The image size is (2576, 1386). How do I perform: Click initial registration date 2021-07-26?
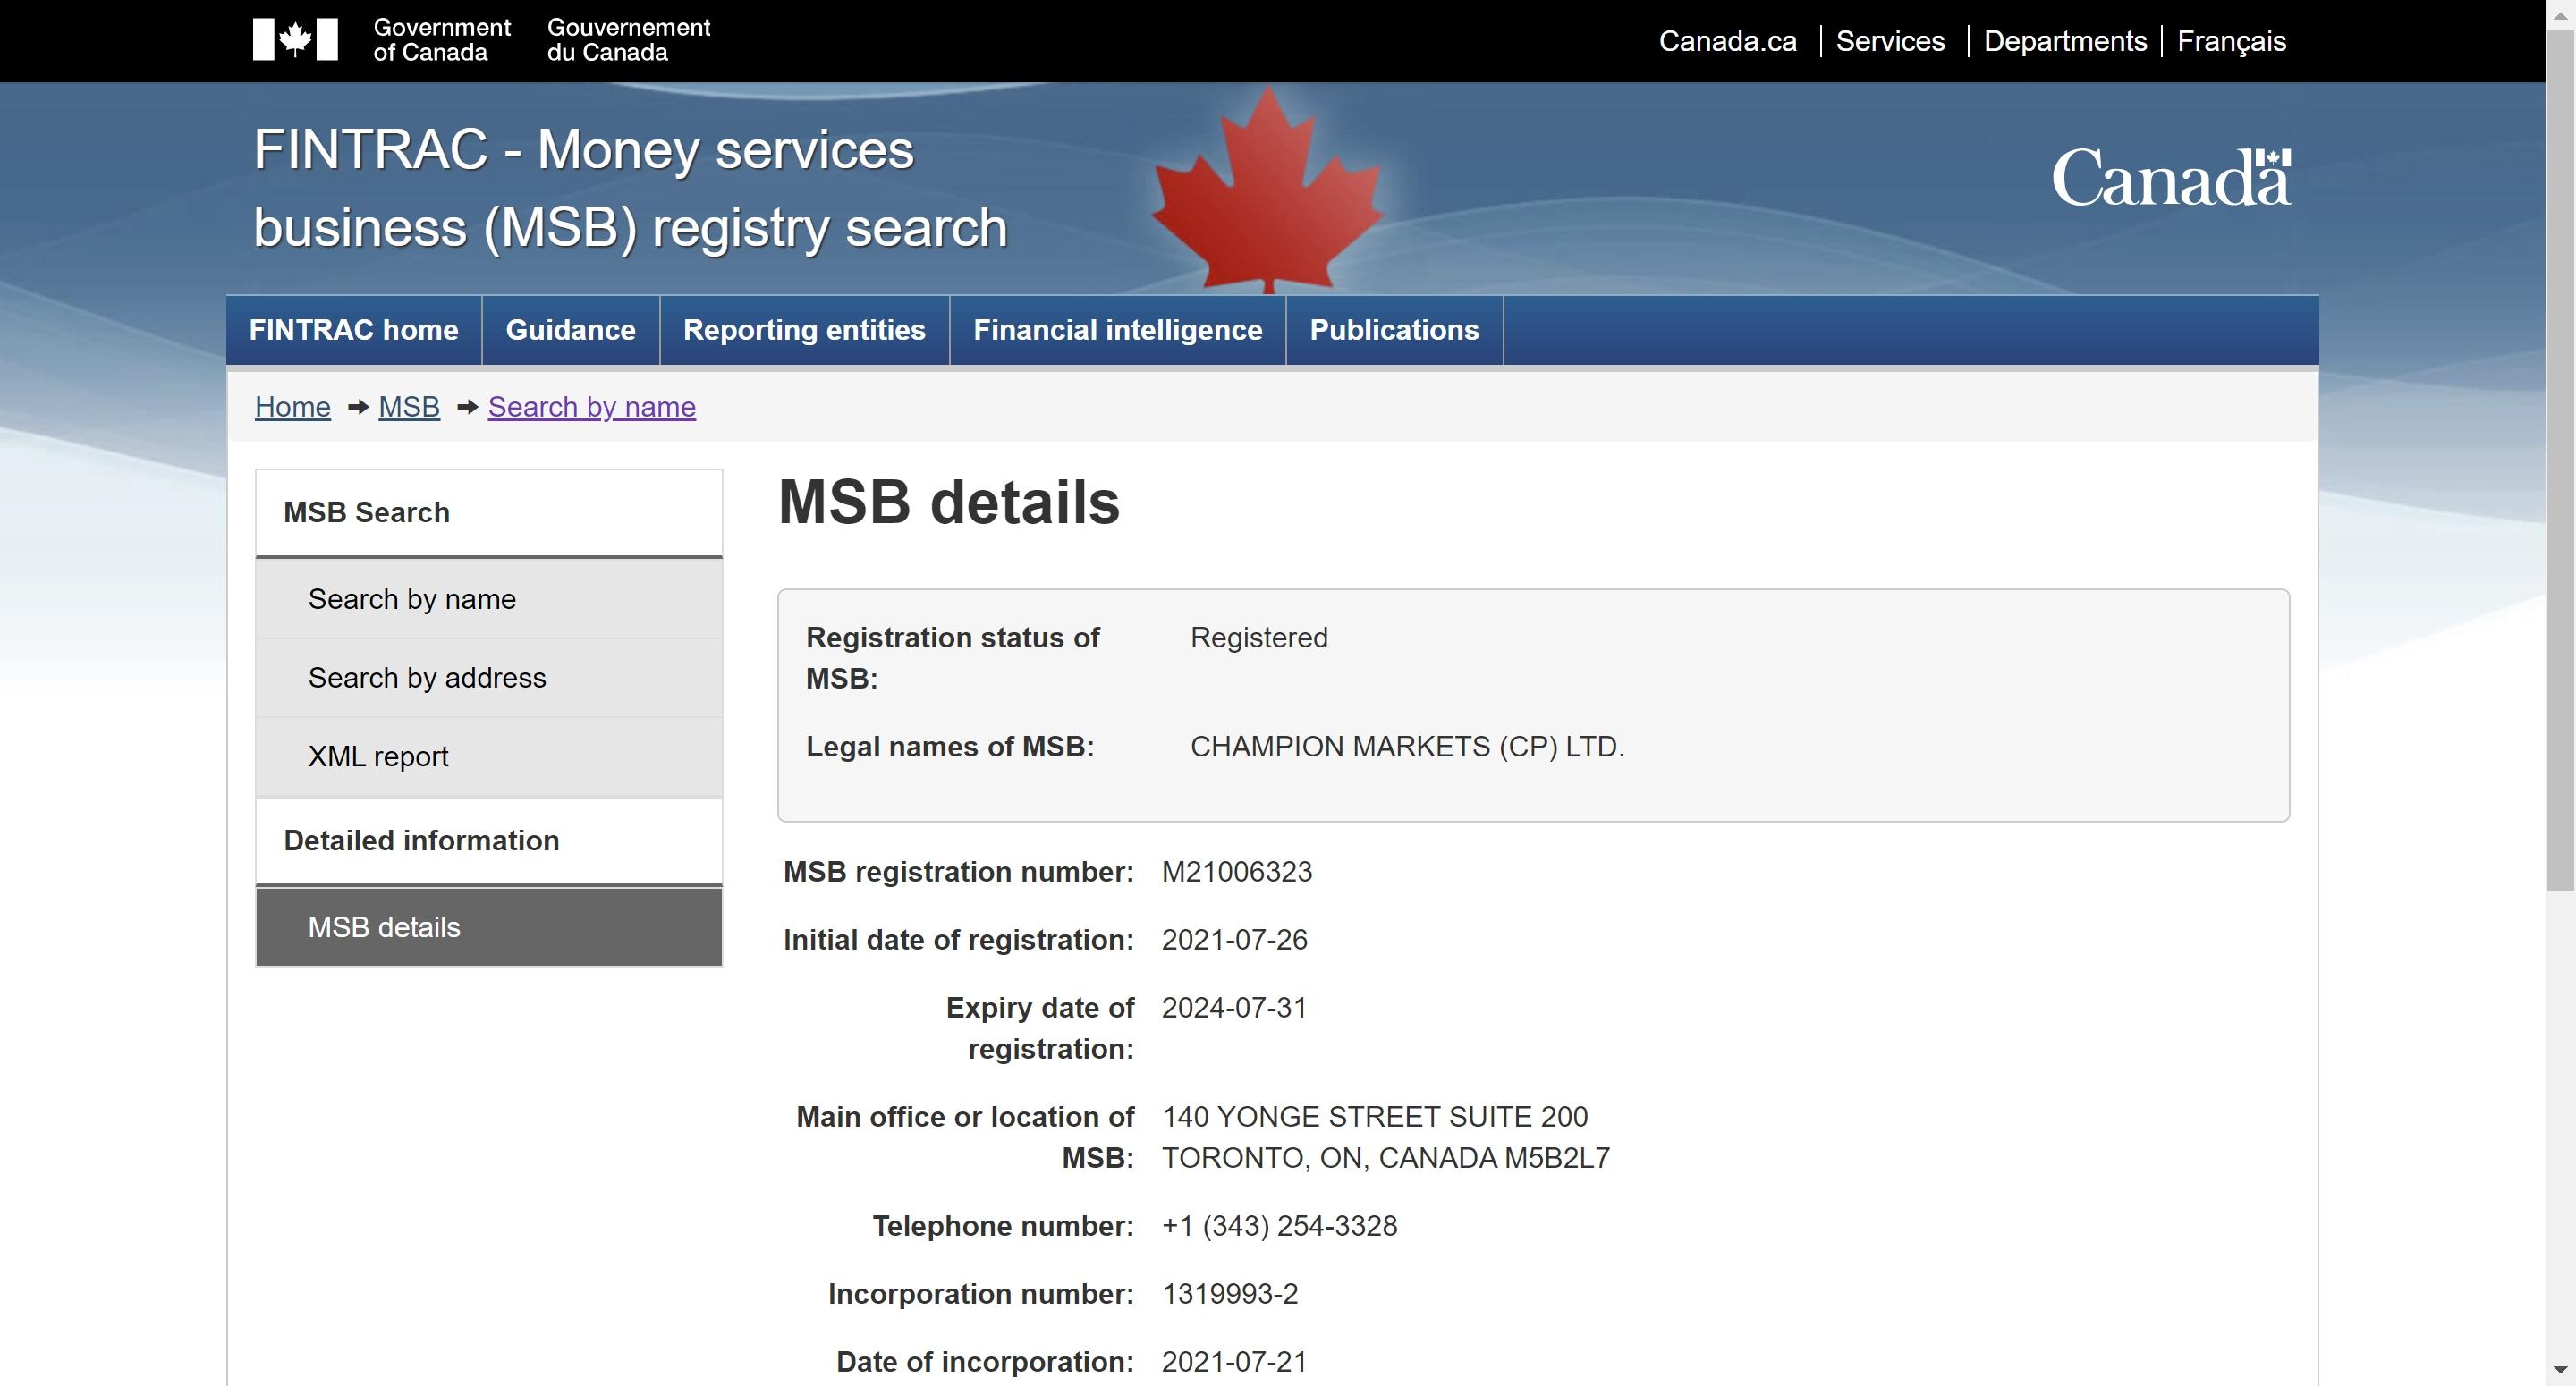pos(1234,940)
